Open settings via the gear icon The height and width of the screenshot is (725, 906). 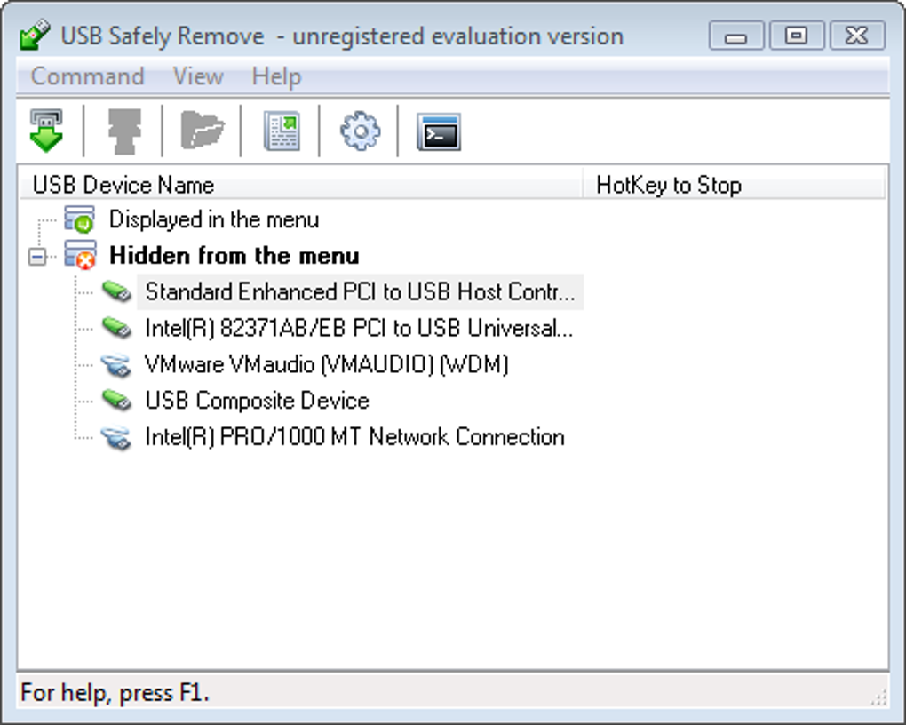pos(360,132)
